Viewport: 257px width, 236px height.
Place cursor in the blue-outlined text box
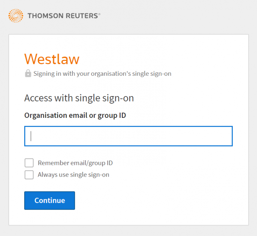(x=128, y=136)
